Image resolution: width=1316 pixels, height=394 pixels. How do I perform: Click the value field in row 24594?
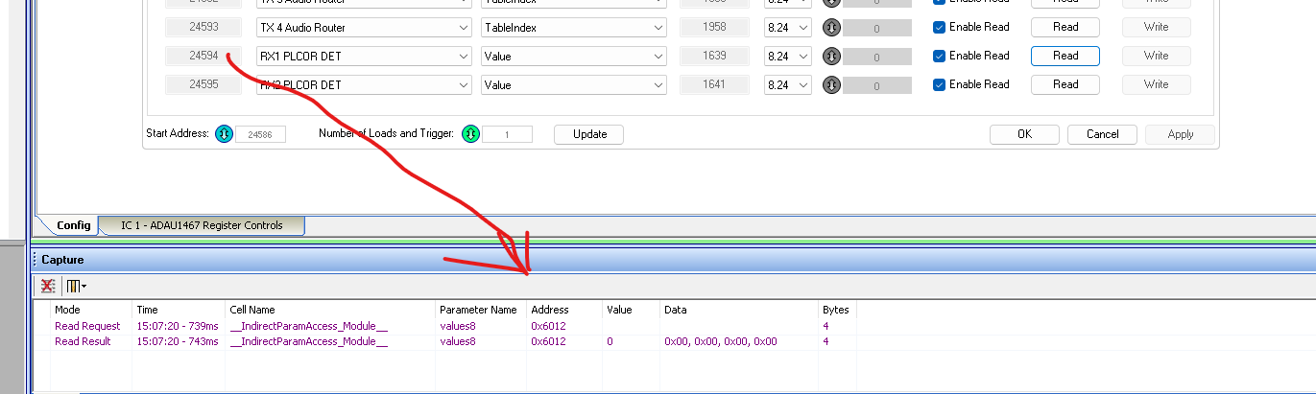coord(877,57)
